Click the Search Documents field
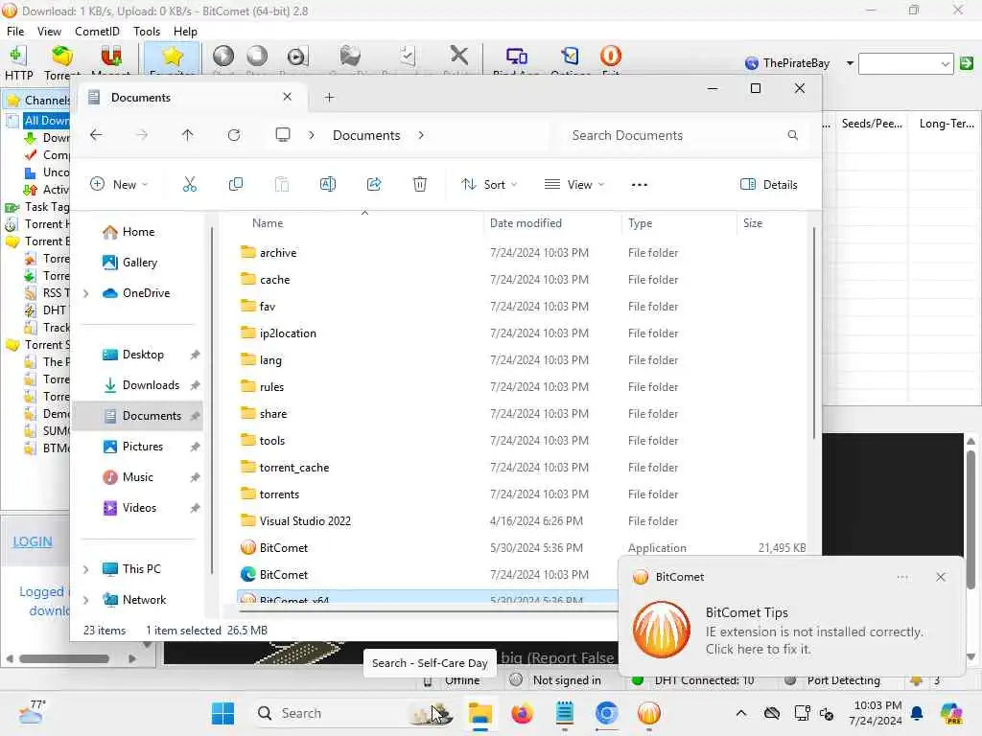The width and height of the screenshot is (982, 736). tap(686, 134)
